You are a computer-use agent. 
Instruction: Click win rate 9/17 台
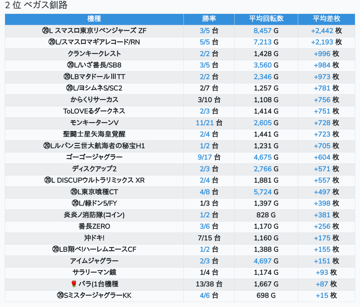209,157
